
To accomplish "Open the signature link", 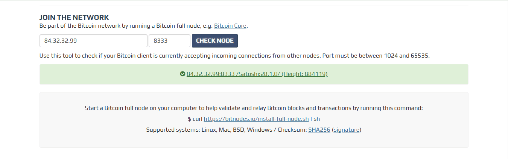I will click(x=346, y=130).
